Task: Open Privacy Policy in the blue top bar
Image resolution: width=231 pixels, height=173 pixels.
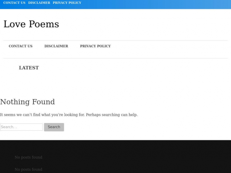Action: click(67, 3)
